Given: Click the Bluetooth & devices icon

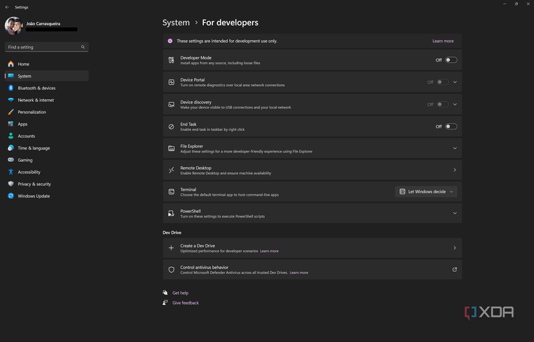Looking at the screenshot, I should pos(11,88).
